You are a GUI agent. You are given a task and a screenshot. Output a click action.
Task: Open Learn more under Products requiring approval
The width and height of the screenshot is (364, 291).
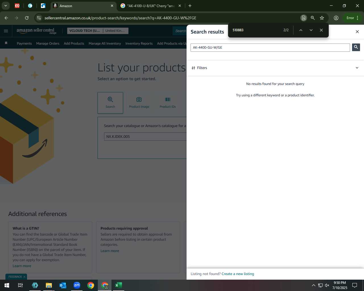[110, 251]
